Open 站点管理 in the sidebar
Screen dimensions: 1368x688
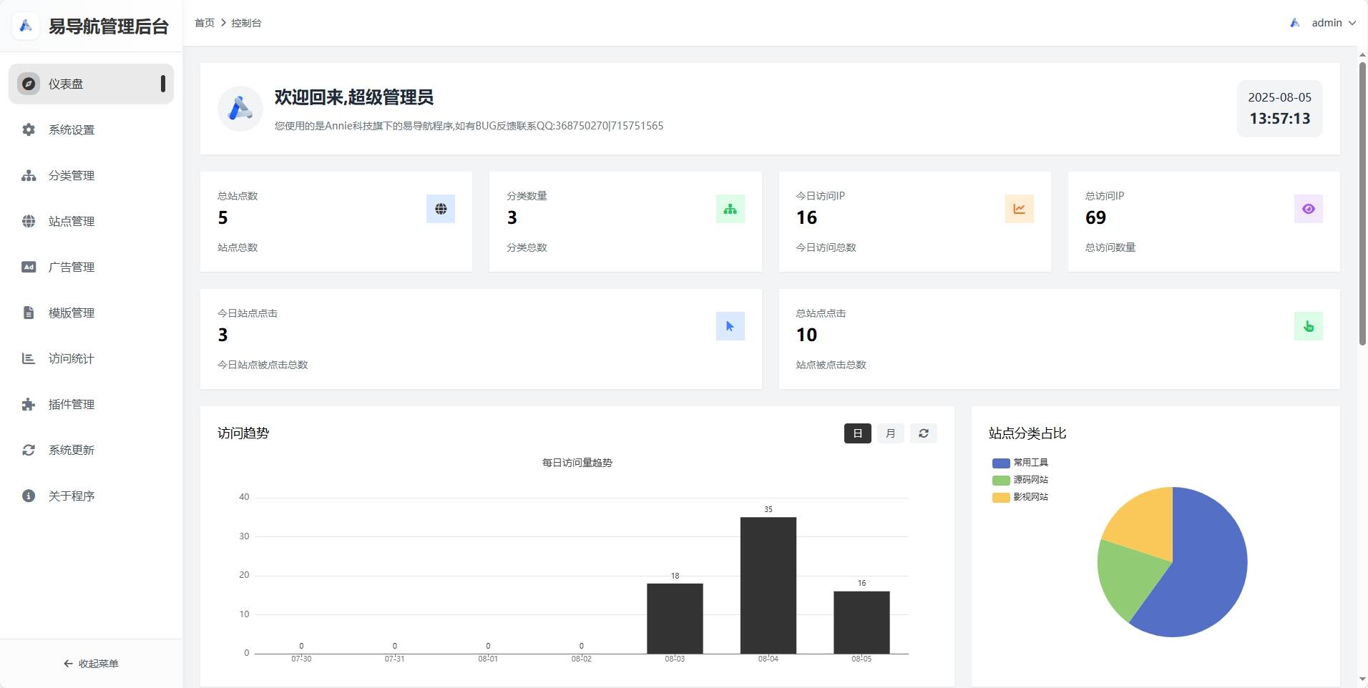coord(71,221)
